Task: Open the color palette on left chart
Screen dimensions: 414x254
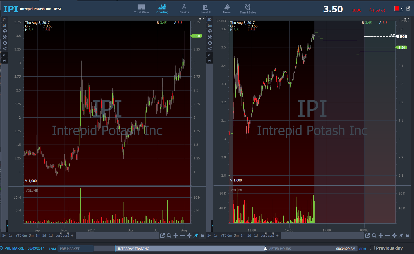Action: point(5,31)
